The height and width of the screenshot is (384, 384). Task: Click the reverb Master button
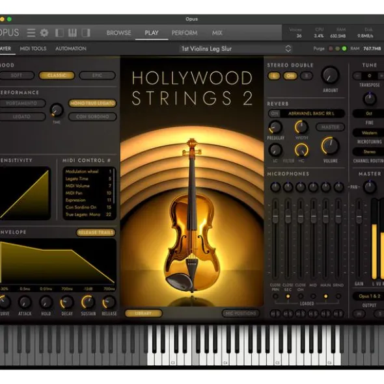[330, 127]
